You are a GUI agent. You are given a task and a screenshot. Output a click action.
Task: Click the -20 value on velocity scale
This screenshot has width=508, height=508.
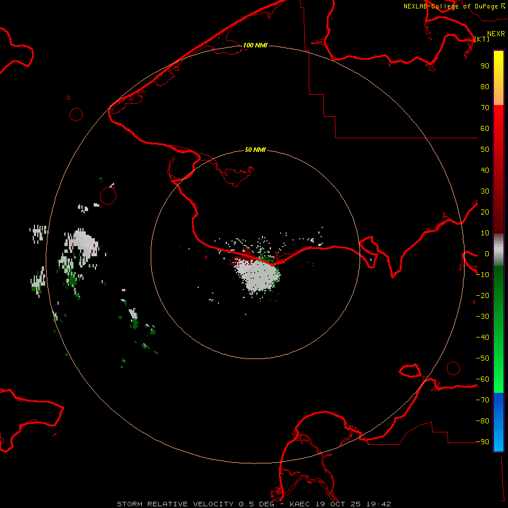[483, 295]
